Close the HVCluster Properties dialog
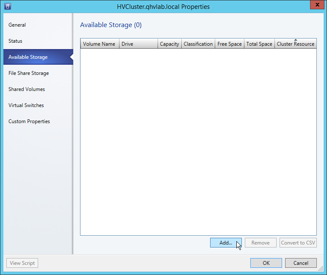The height and width of the screenshot is (275, 327). [316, 5]
